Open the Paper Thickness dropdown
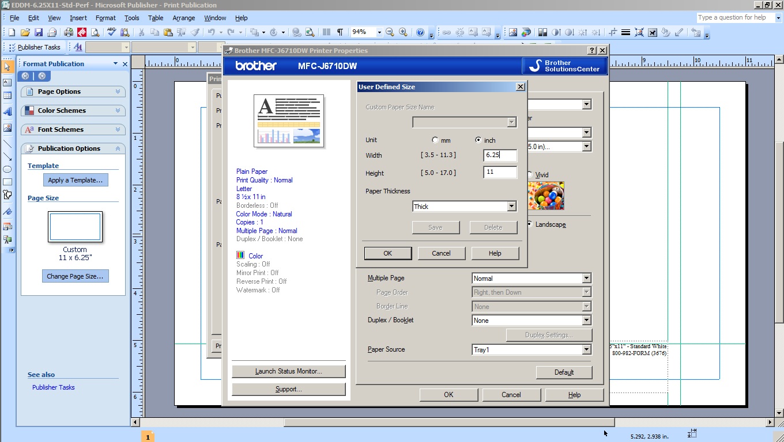 (511, 206)
